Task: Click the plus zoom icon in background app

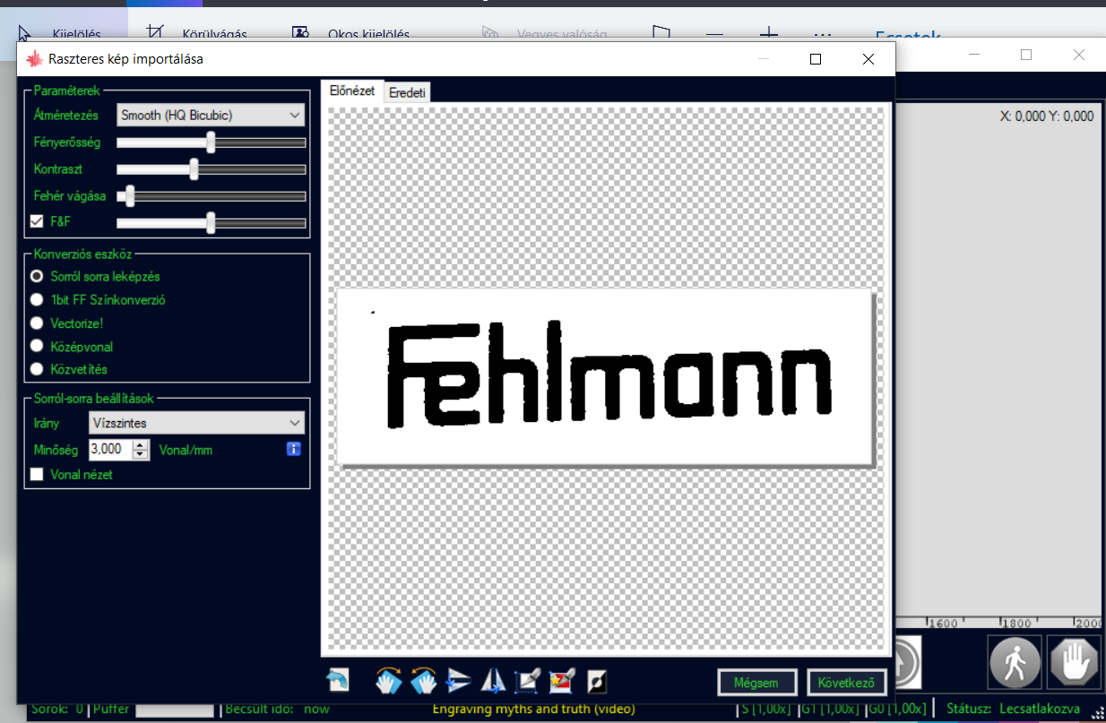Action: point(769,34)
